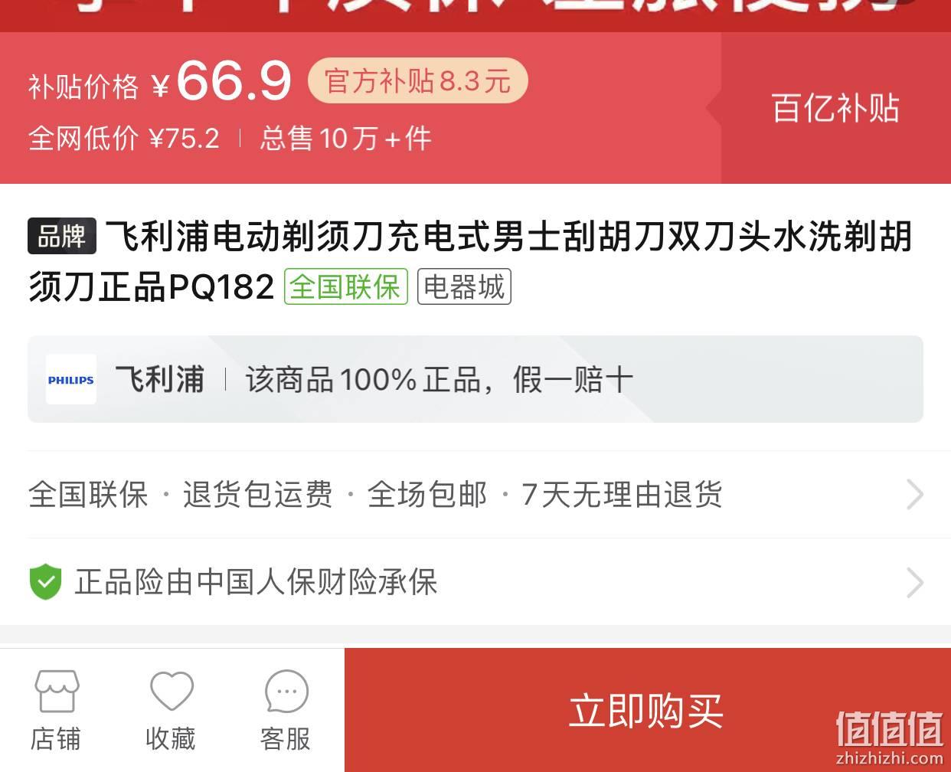The image size is (951, 772).
Task: Open 客服 chat bubble icon
Action: 286,692
